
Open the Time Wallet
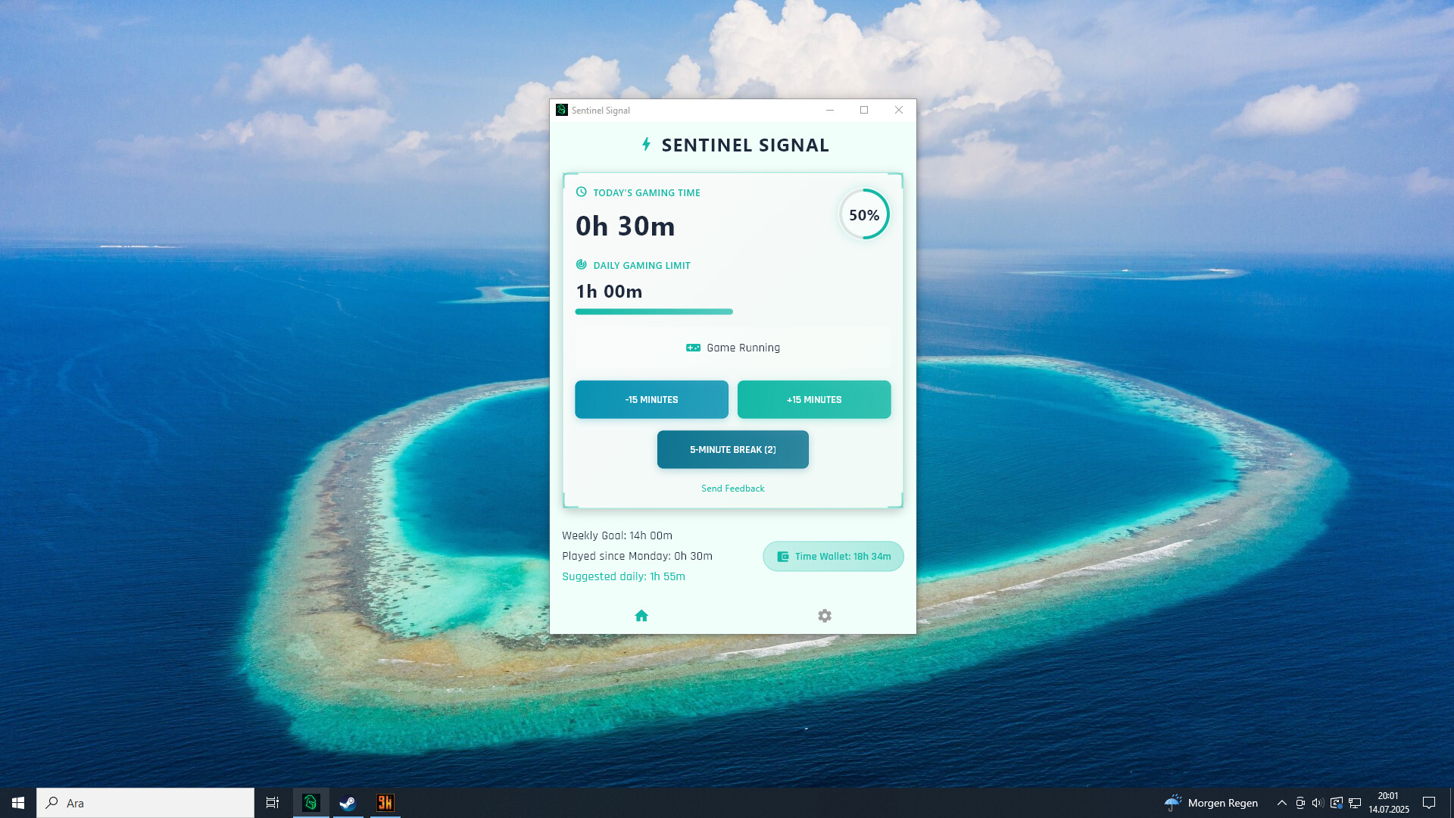click(833, 556)
